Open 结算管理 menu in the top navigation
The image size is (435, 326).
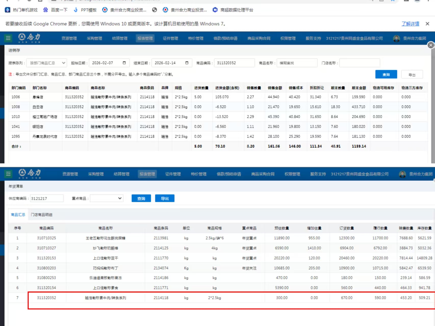120,38
